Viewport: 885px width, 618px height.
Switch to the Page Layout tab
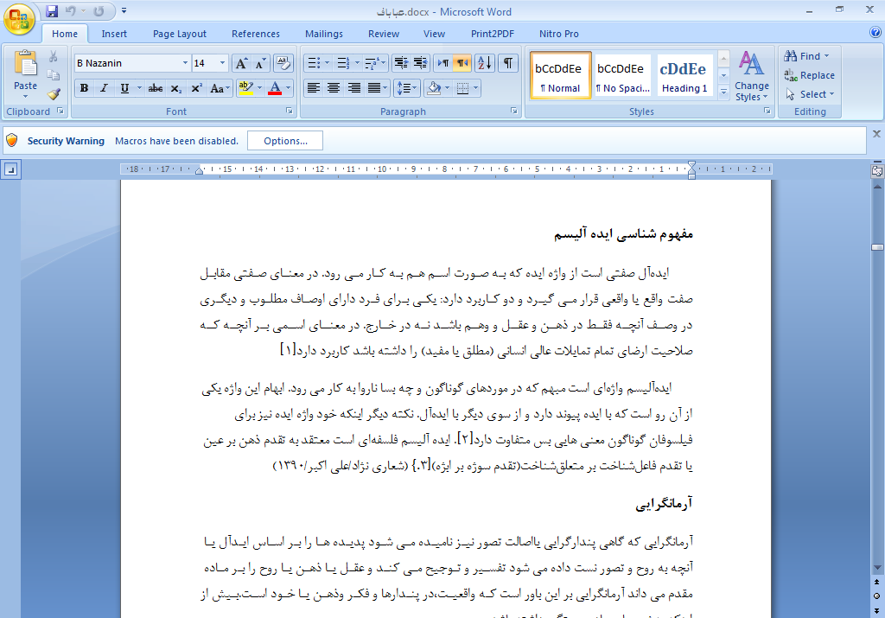point(180,34)
